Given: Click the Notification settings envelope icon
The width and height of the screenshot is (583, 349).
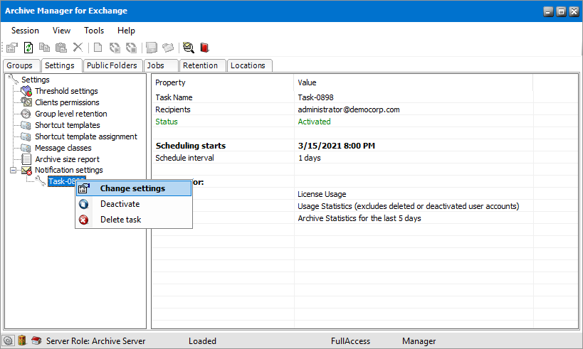Looking at the screenshot, I should click(x=26, y=171).
